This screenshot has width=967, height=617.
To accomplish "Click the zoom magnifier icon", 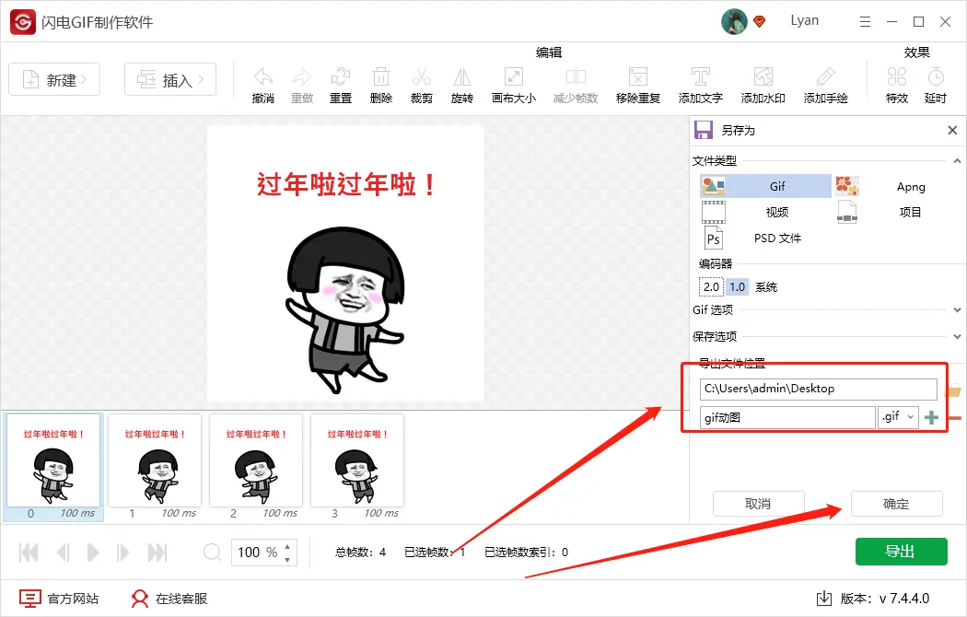I will tap(212, 552).
